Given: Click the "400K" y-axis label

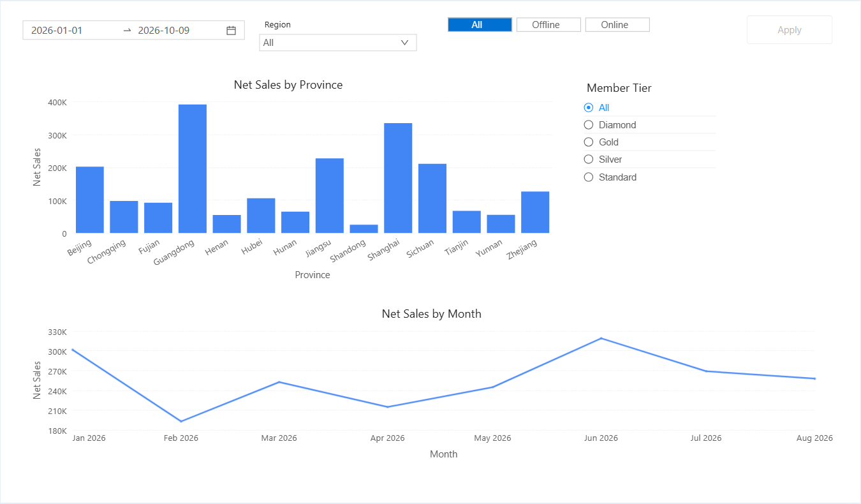Looking at the screenshot, I should coord(57,102).
